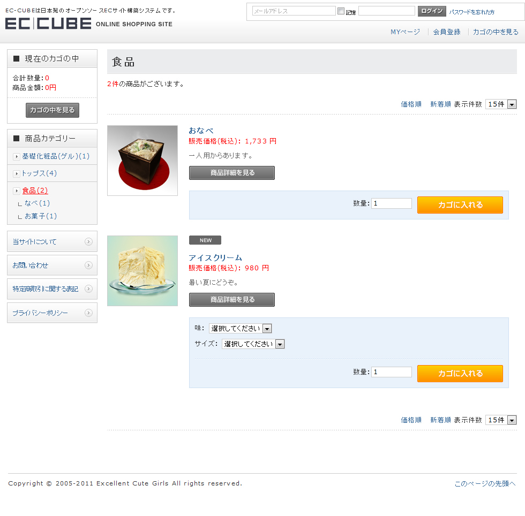Open the top 表示件数 15件 dropdown
This screenshot has height=516, width=525.
(x=501, y=104)
